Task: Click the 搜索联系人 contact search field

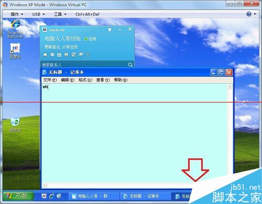Action: 84,65
